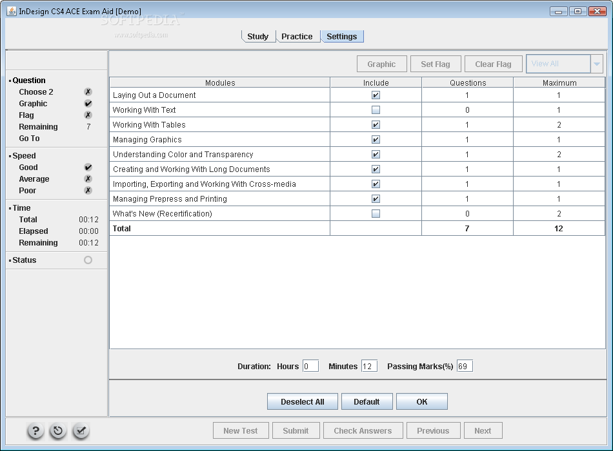This screenshot has height=451, width=613.
Task: Collapse the Speed section in sidebar
Action: 10,156
